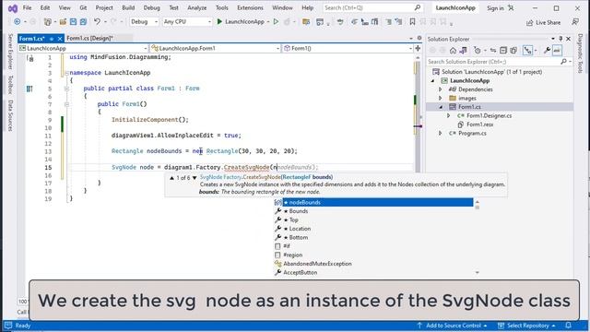
Task: Collapse the namespace LaunchIconApp code region
Action: coord(66,73)
